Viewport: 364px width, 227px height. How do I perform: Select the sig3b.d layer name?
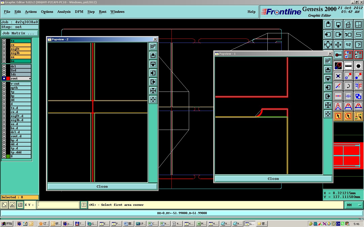[x=21, y=120]
